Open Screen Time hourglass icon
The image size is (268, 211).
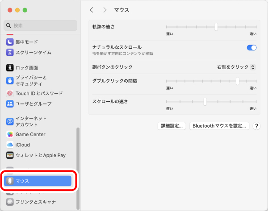pos(10,53)
